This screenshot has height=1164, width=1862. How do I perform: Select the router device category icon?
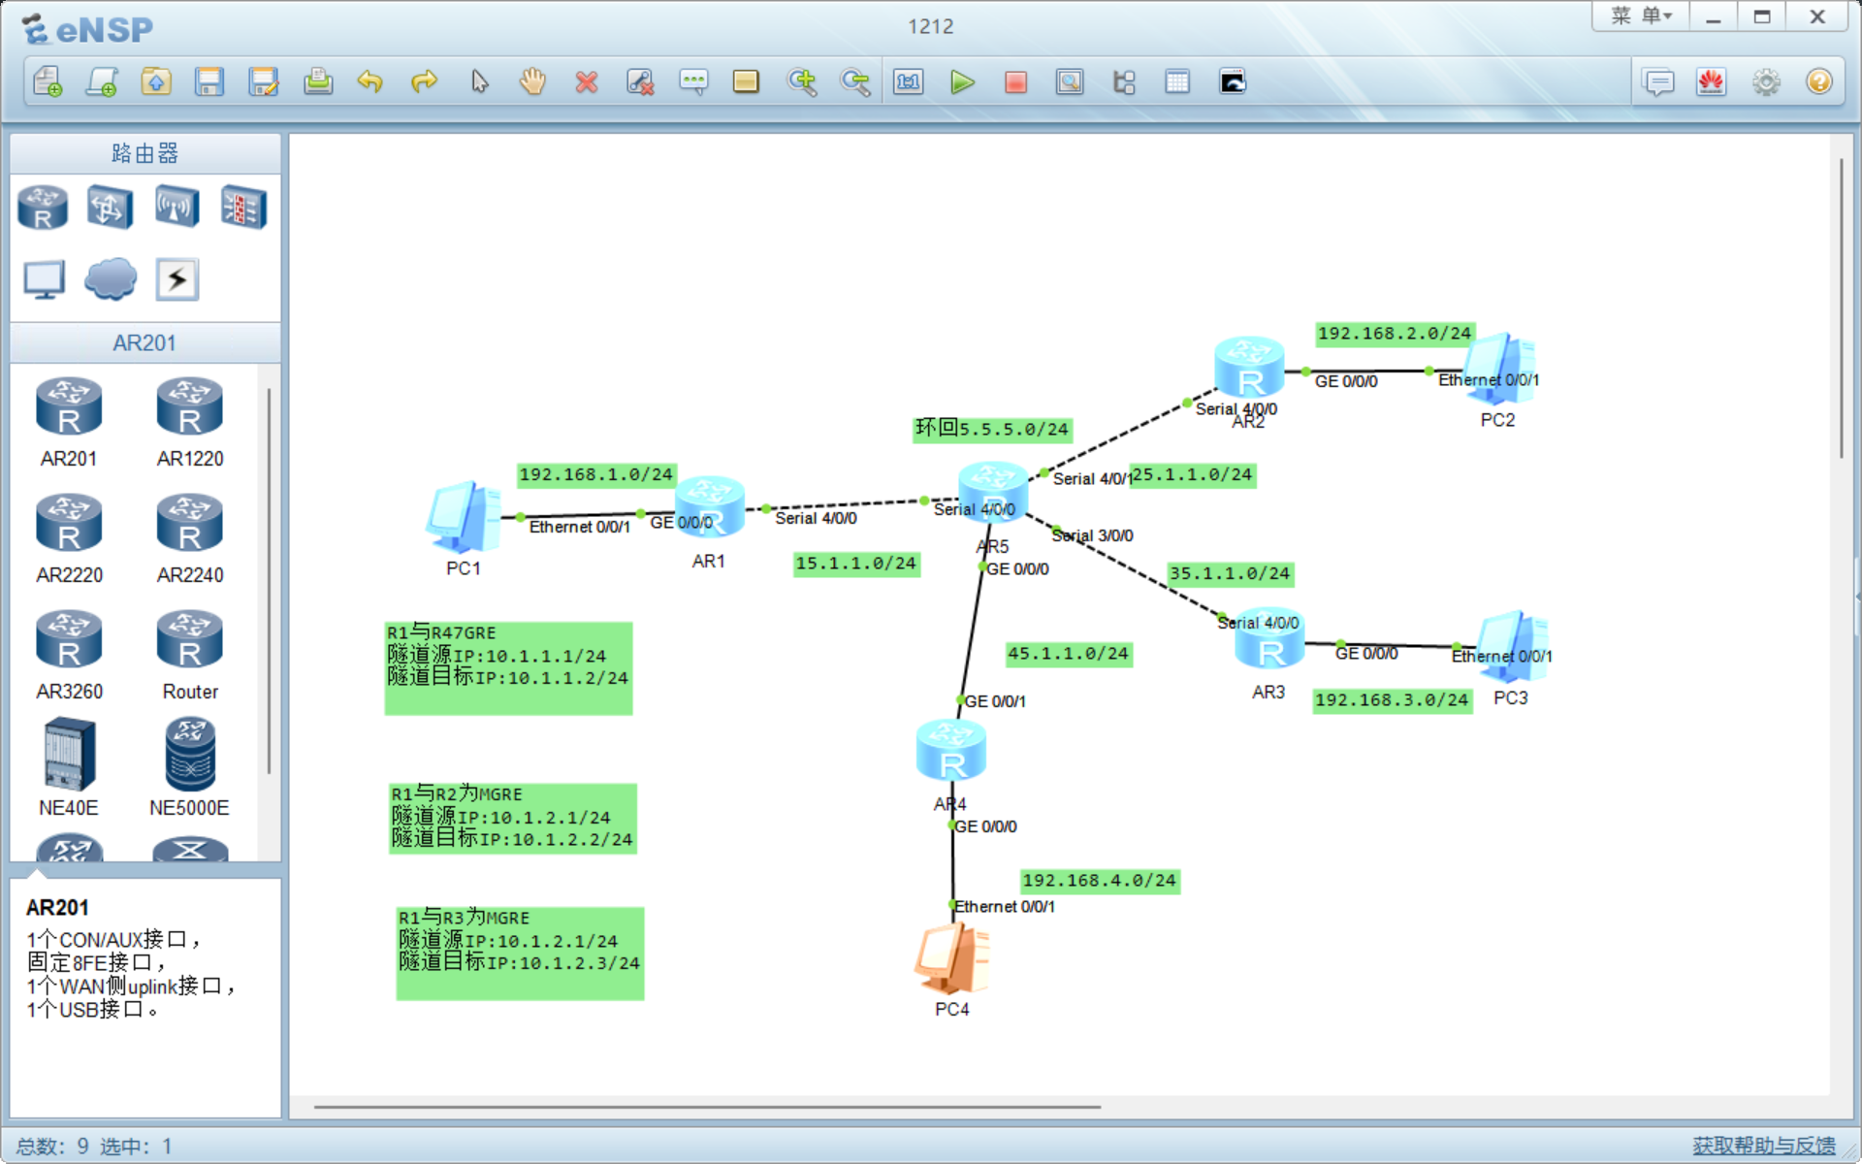(x=43, y=207)
